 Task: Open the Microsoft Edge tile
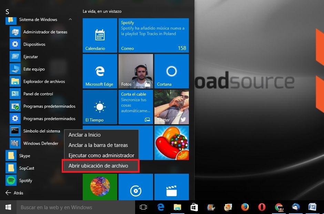click(100, 71)
